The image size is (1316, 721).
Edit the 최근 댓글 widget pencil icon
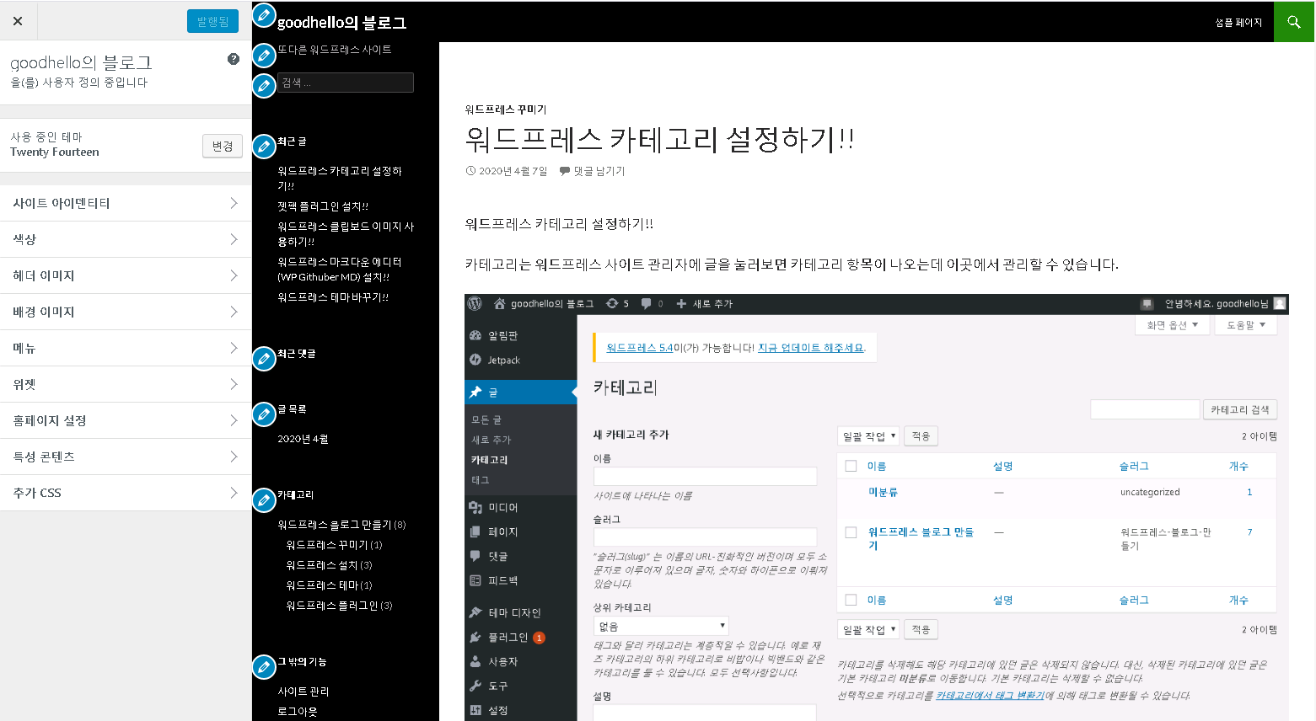(x=264, y=359)
